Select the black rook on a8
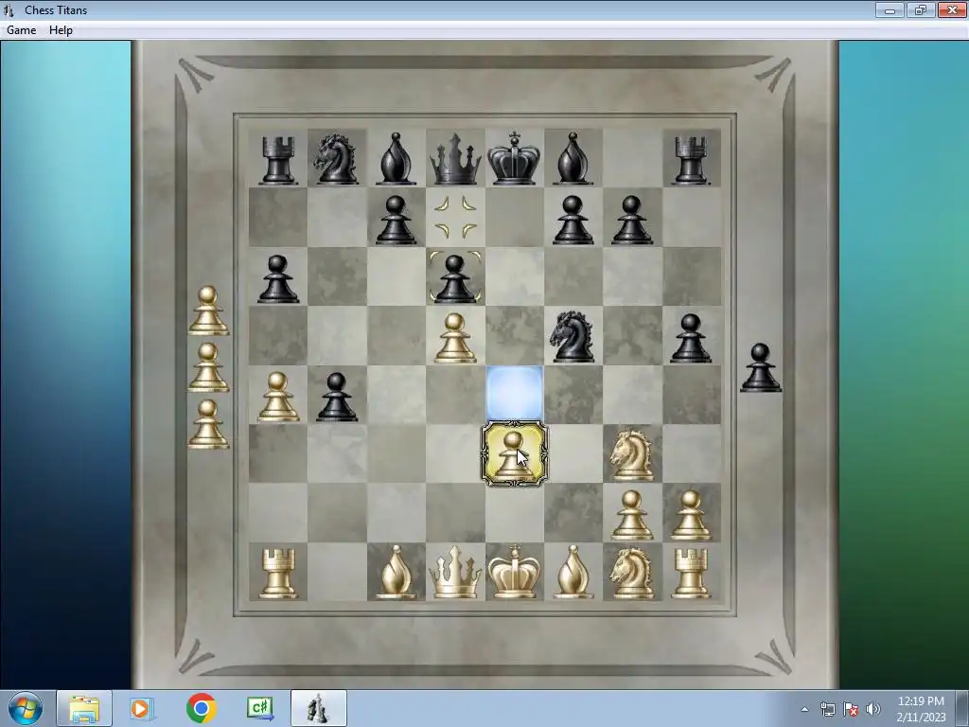Screen dimensions: 969x727 pyautogui.click(x=277, y=160)
